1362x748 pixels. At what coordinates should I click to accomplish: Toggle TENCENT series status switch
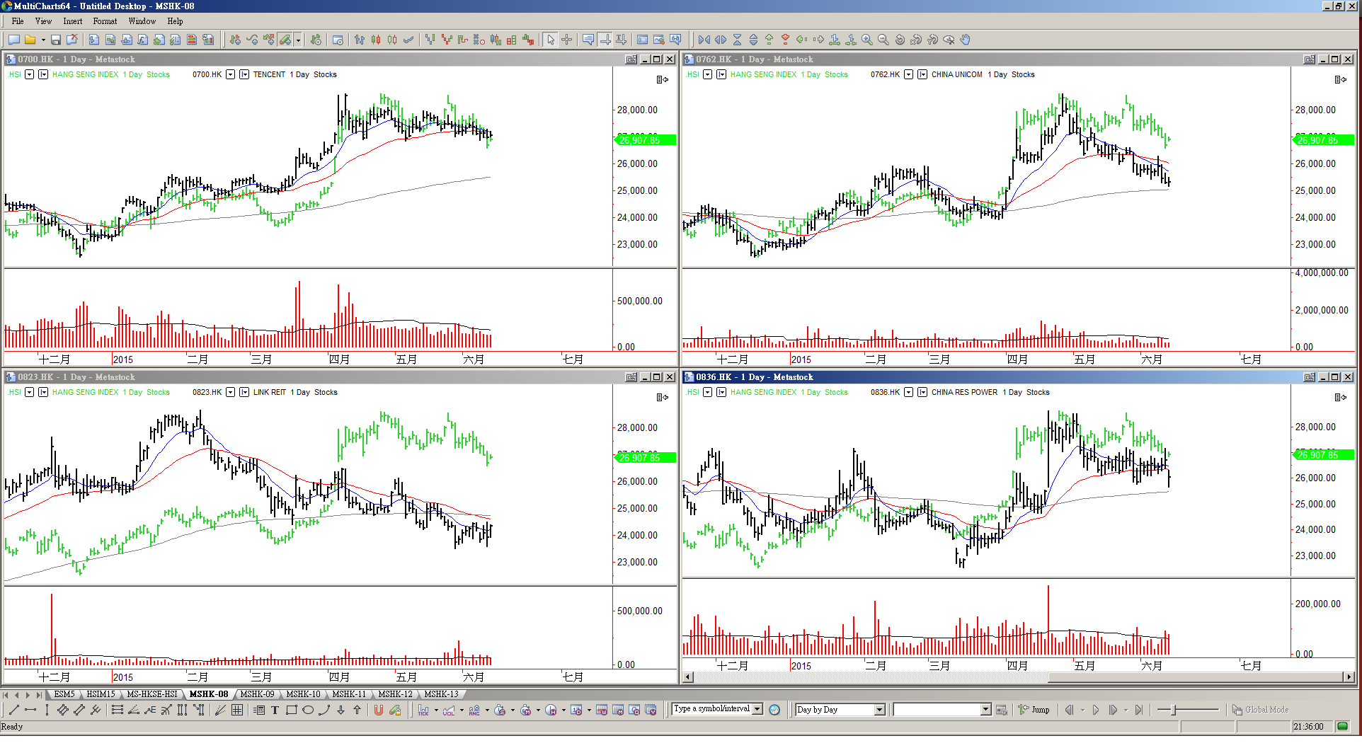click(x=244, y=74)
